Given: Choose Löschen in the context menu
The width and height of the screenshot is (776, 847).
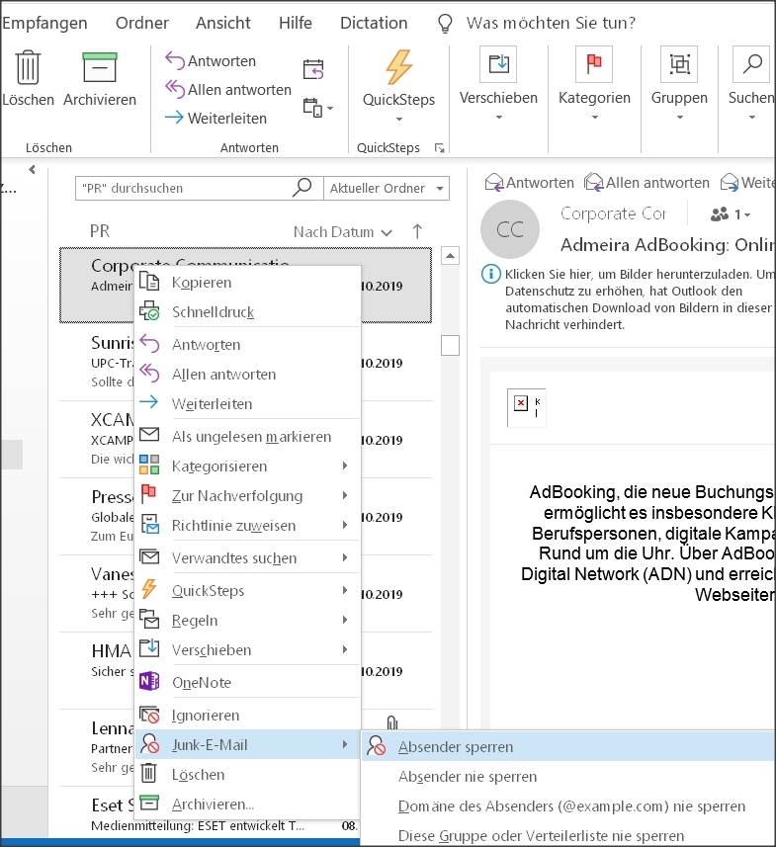Looking at the screenshot, I should (247, 775).
